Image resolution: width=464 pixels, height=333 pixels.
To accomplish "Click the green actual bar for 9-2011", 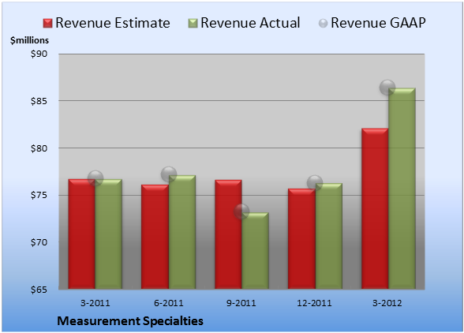I will [255, 251].
